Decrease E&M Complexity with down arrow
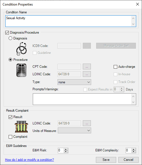 [x=134, y=152]
